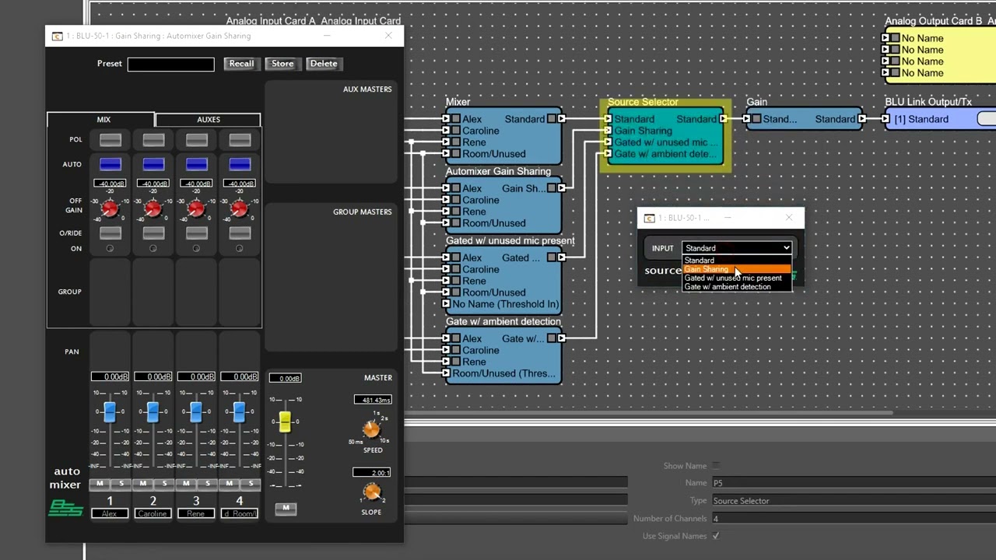This screenshot has width=996, height=560.
Task: Click the Automixer Gain Sharing window title icon
Action: pyautogui.click(x=57, y=36)
